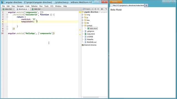This screenshot has height=99, width=177.
Task: Click the fold end marker on line 7
Action: tap(7, 26)
